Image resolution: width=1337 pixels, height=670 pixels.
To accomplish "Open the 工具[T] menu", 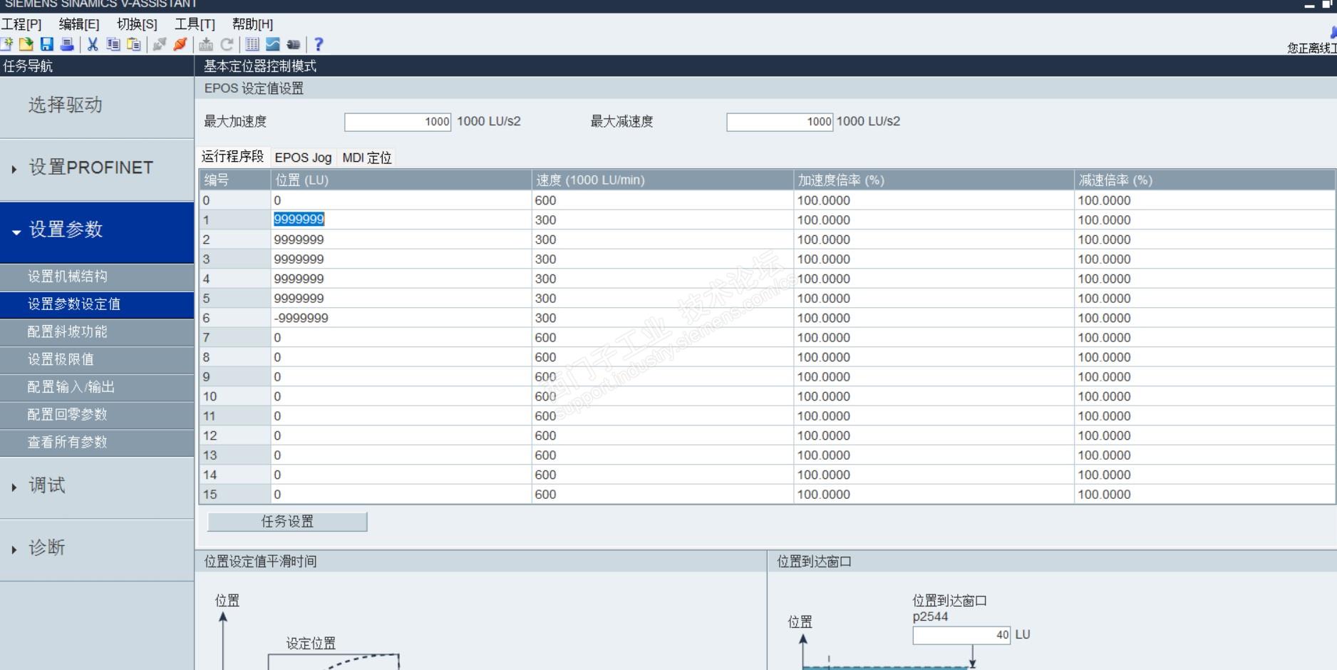I will pos(195,24).
